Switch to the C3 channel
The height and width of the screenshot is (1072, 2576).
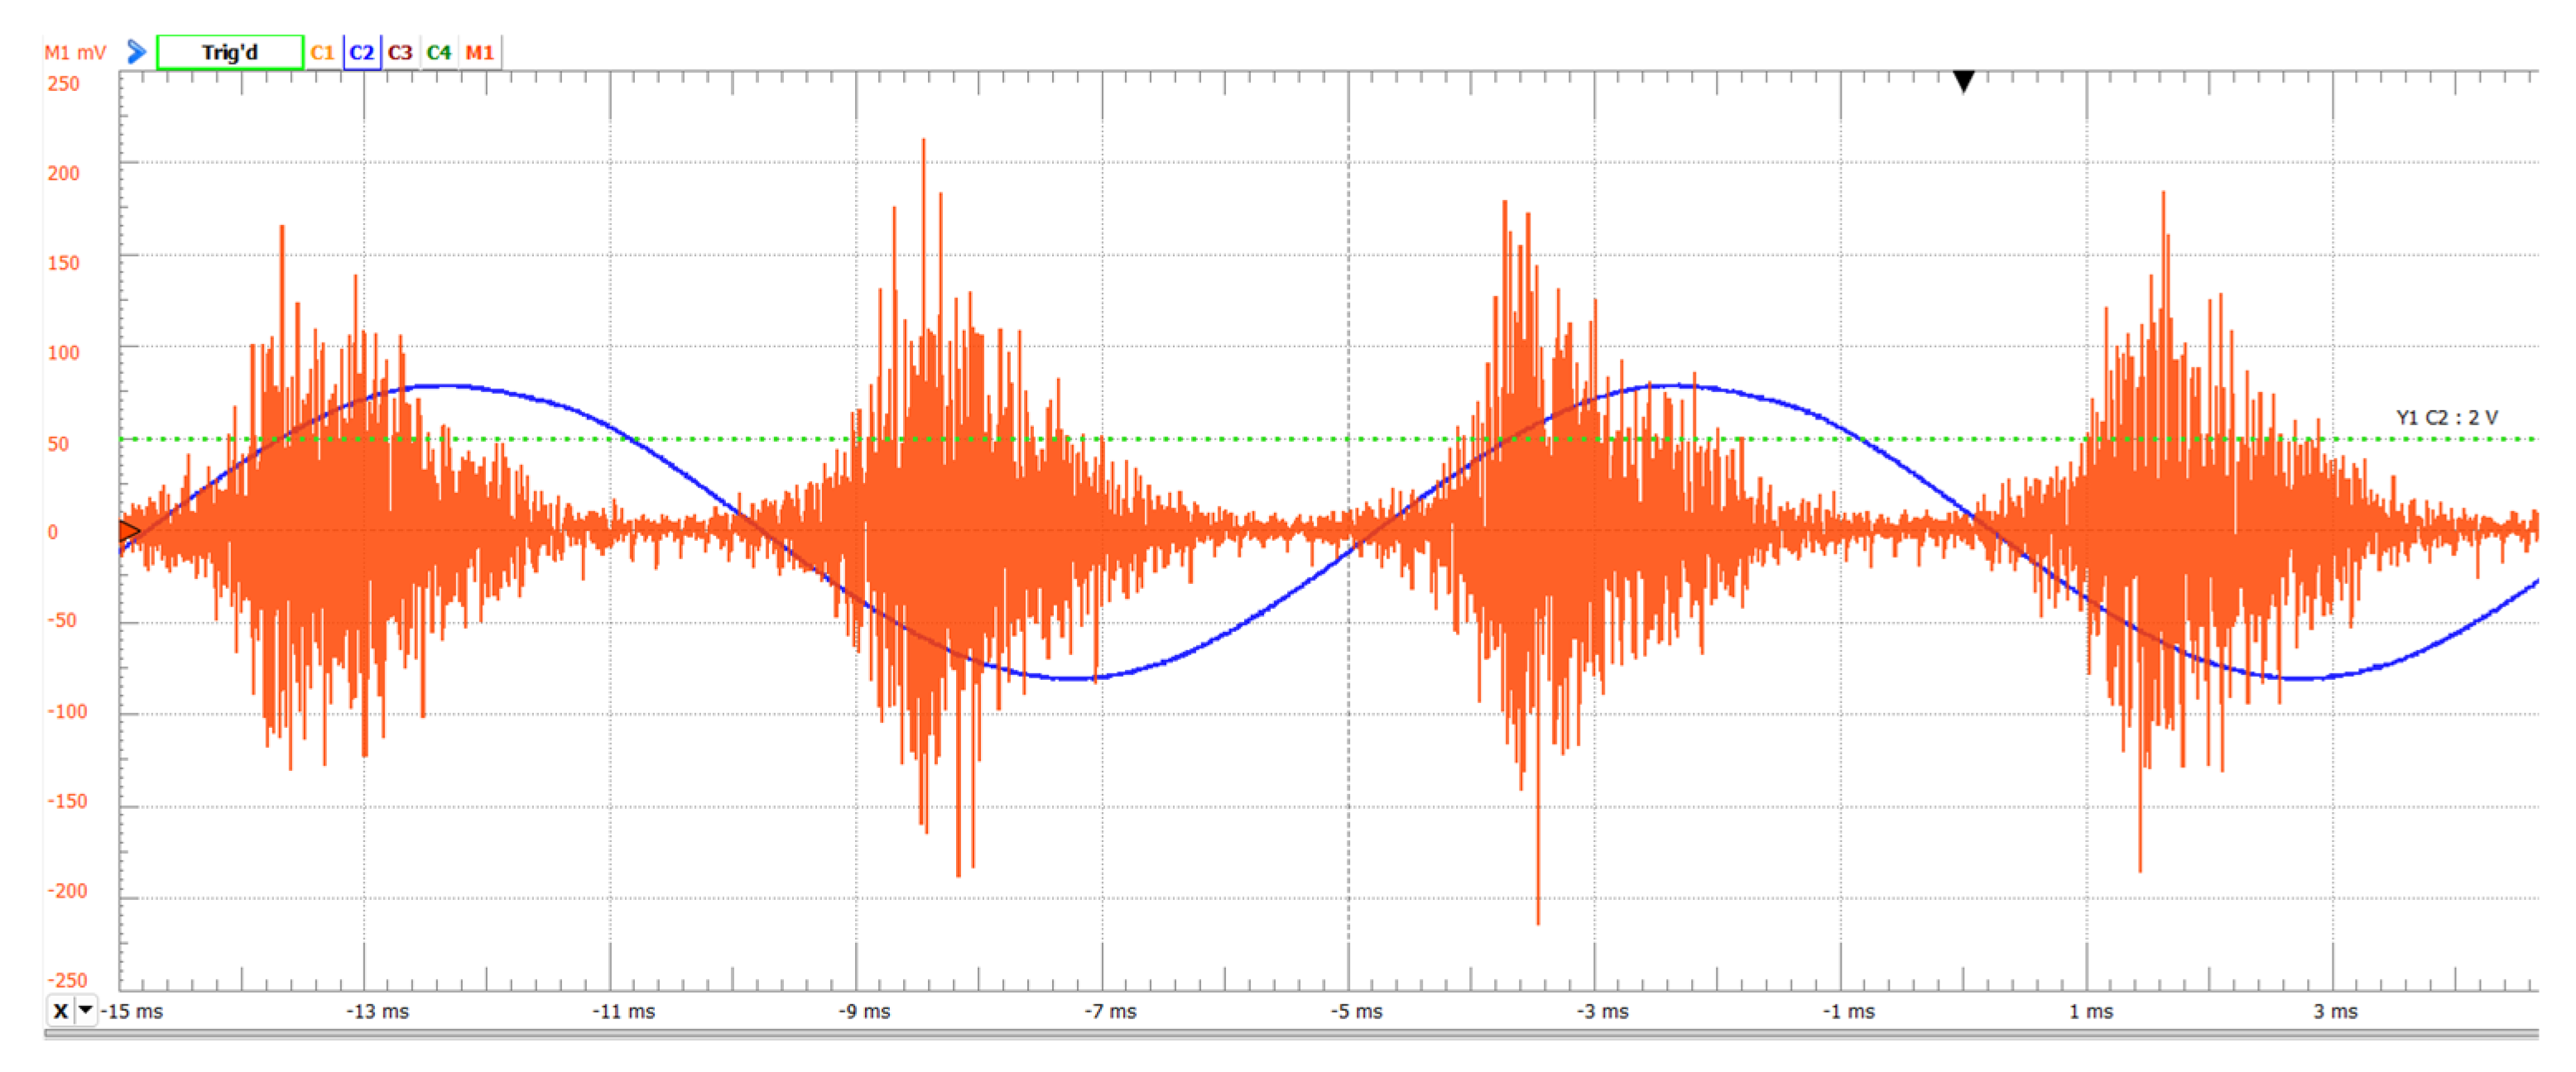400,52
